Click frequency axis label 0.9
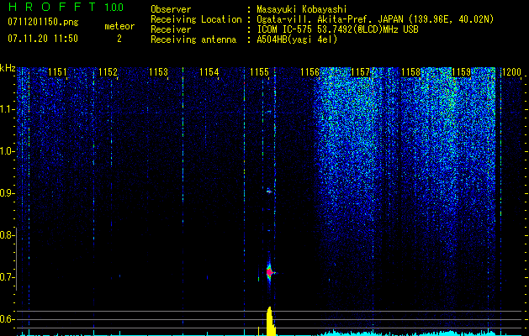Image resolution: width=529 pixels, height=336 pixels. click(x=6, y=193)
